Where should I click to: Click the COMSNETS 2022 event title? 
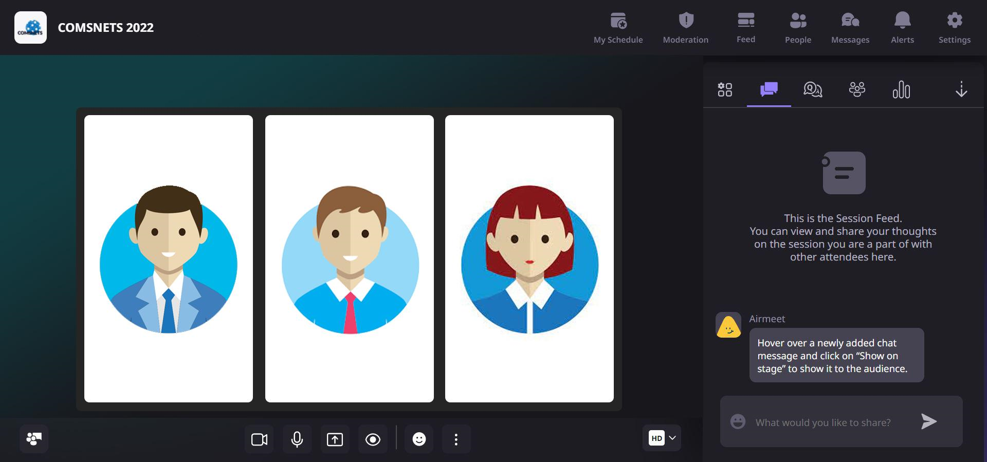[105, 28]
